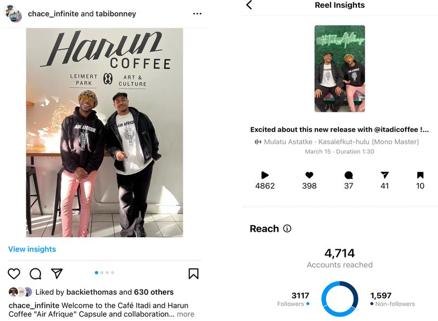Open the tabibonney profile from the header
This screenshot has width=438, height=321.
coord(116,14)
